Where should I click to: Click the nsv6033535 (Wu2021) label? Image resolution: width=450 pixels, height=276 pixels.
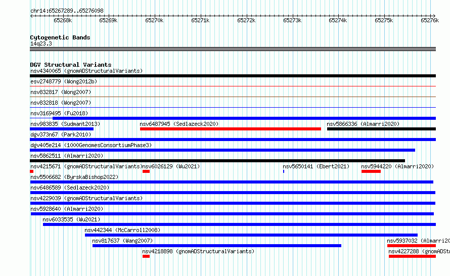click(x=71, y=219)
